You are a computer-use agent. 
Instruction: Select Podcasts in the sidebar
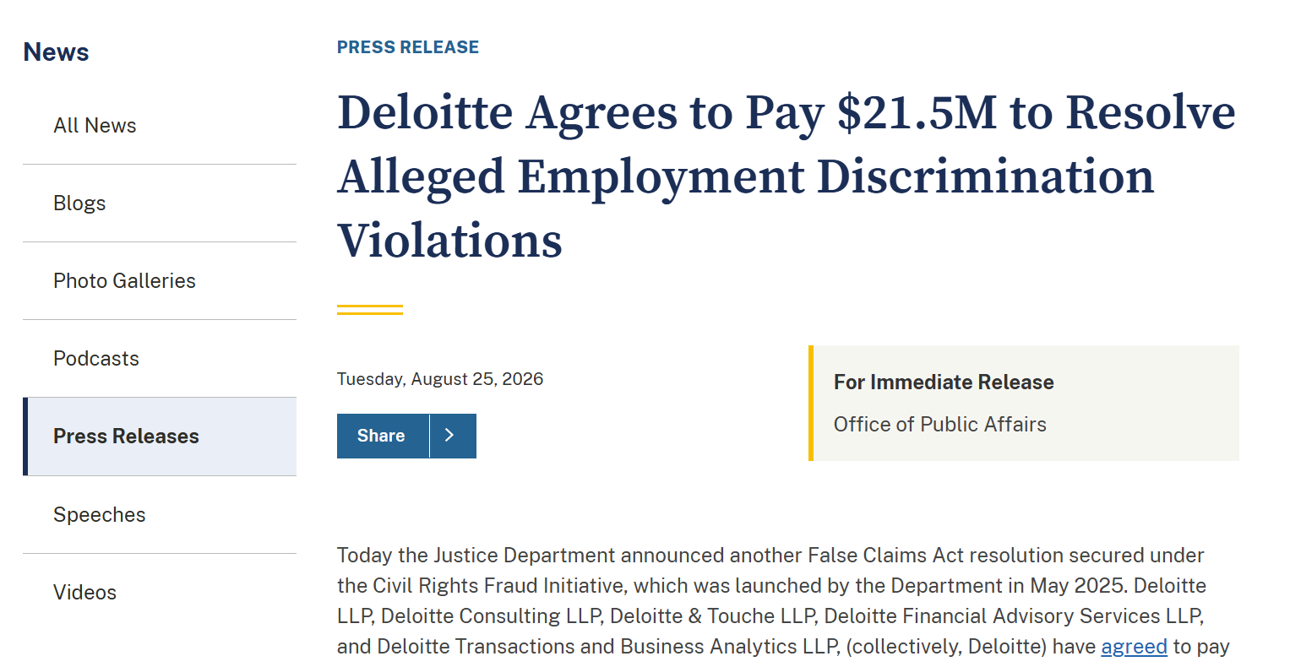[x=160, y=359]
